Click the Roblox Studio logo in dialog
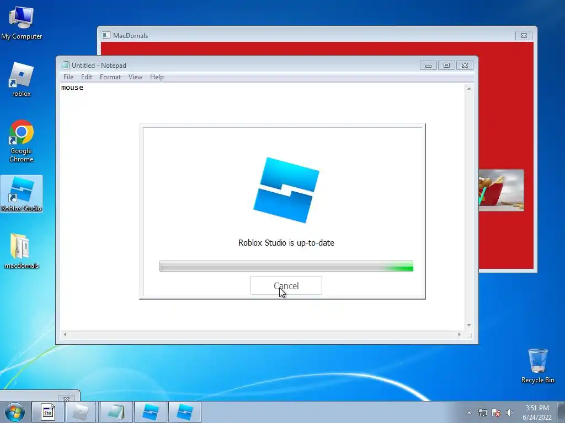 286,190
